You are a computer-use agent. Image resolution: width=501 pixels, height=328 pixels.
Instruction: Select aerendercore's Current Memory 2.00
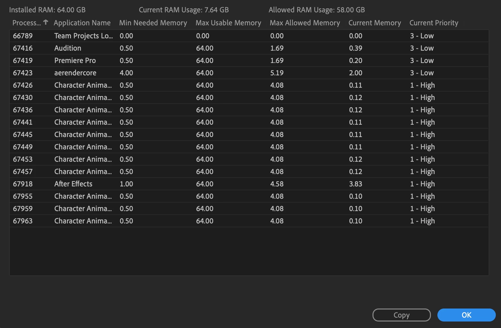(356, 73)
